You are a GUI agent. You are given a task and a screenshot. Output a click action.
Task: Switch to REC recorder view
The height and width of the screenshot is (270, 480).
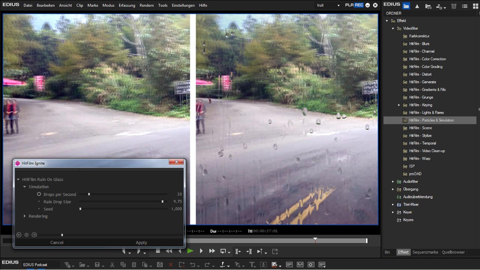(359, 5)
